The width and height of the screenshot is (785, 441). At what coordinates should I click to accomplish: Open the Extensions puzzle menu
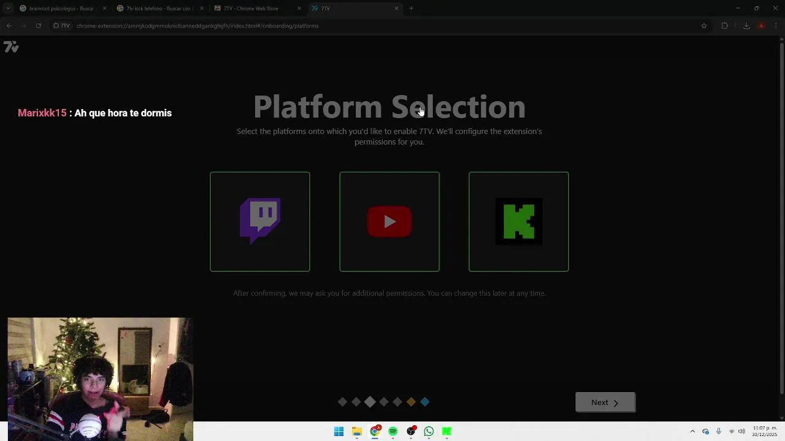point(725,26)
